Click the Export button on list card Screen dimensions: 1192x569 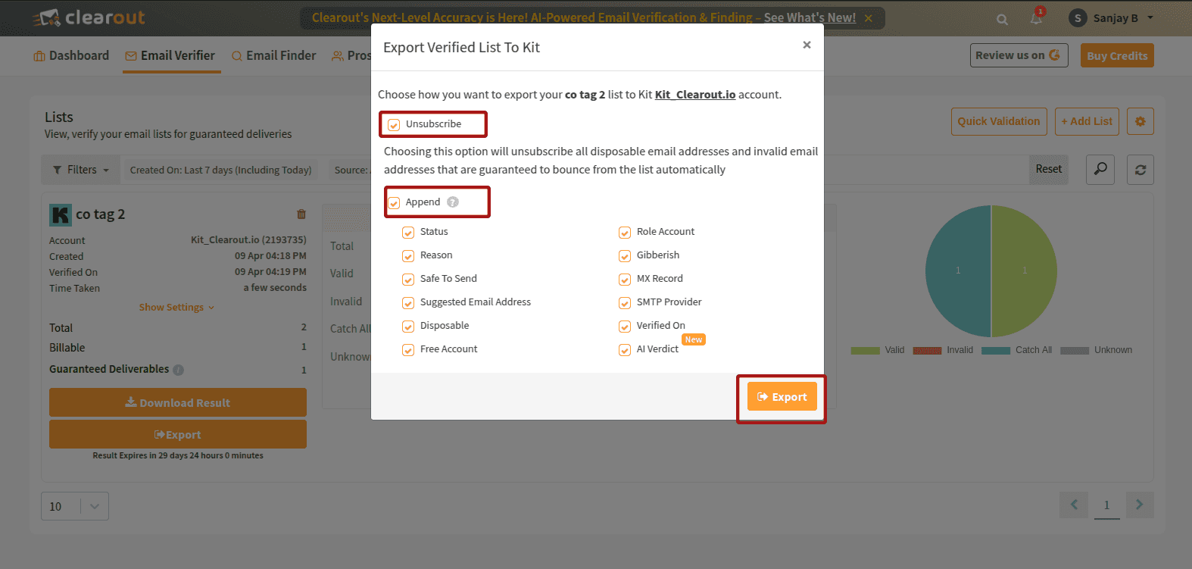tap(178, 434)
